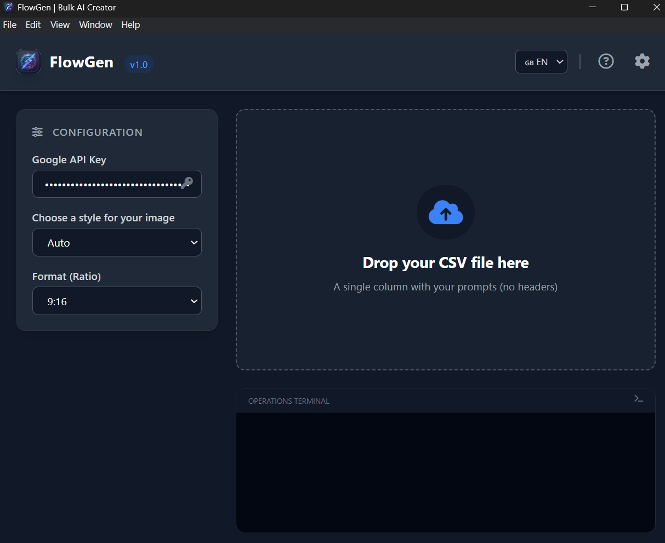Screen dimensions: 665x543
Task: Click the v1.0 version badge
Action: [139, 65]
